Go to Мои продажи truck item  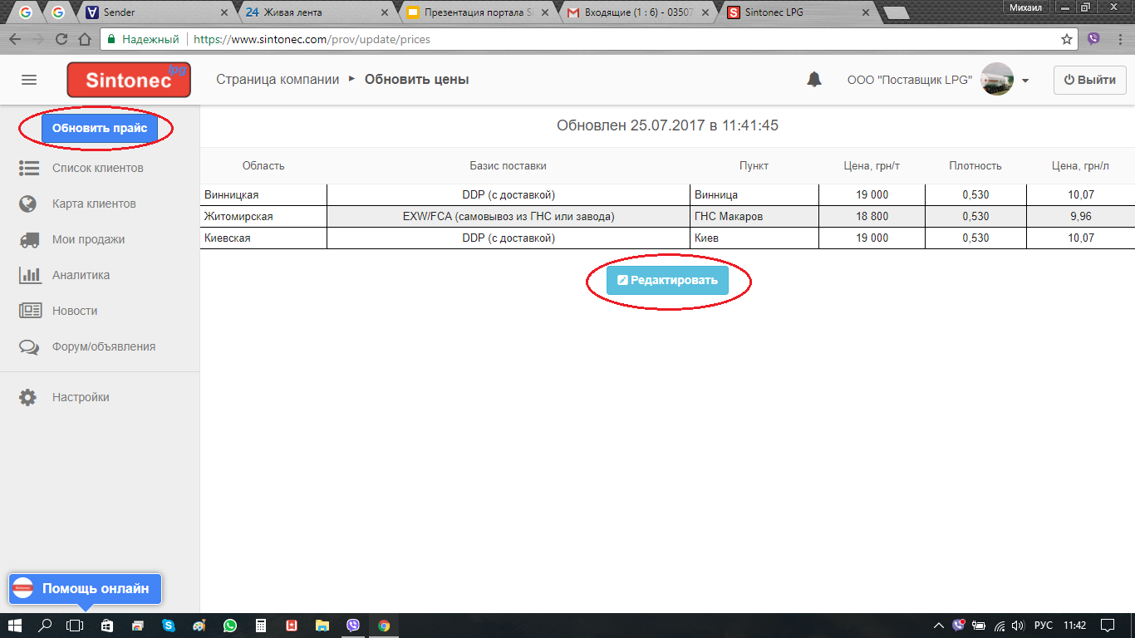coord(88,239)
